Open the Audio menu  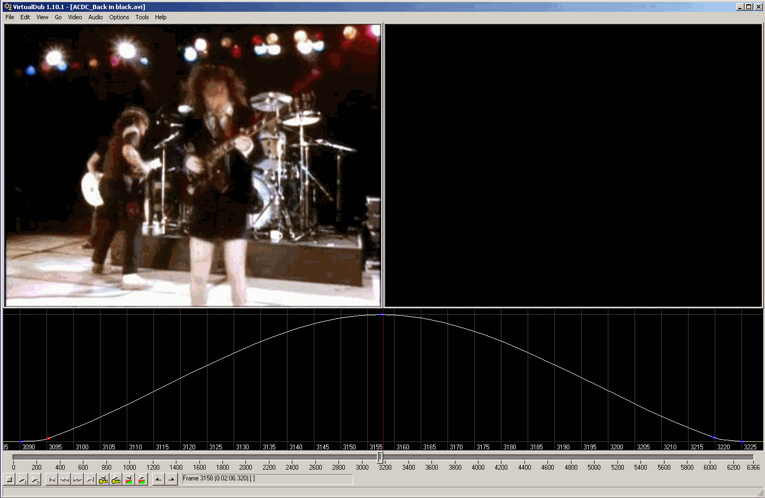tap(96, 17)
